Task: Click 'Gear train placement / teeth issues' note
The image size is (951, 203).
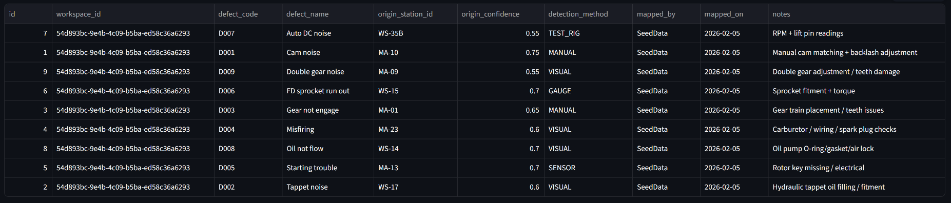Action: click(x=857, y=110)
